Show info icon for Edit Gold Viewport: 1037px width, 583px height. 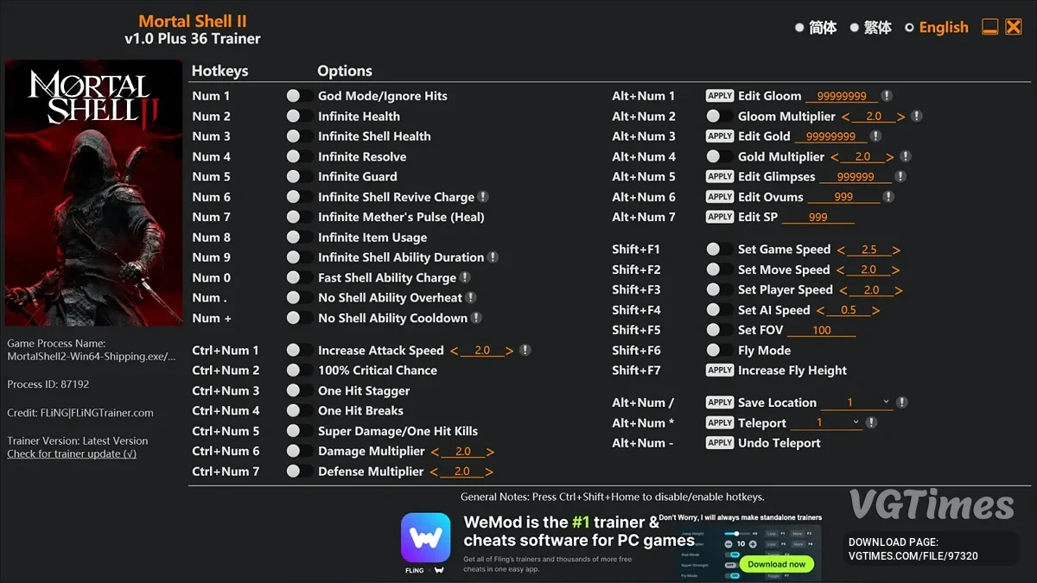[x=875, y=136]
